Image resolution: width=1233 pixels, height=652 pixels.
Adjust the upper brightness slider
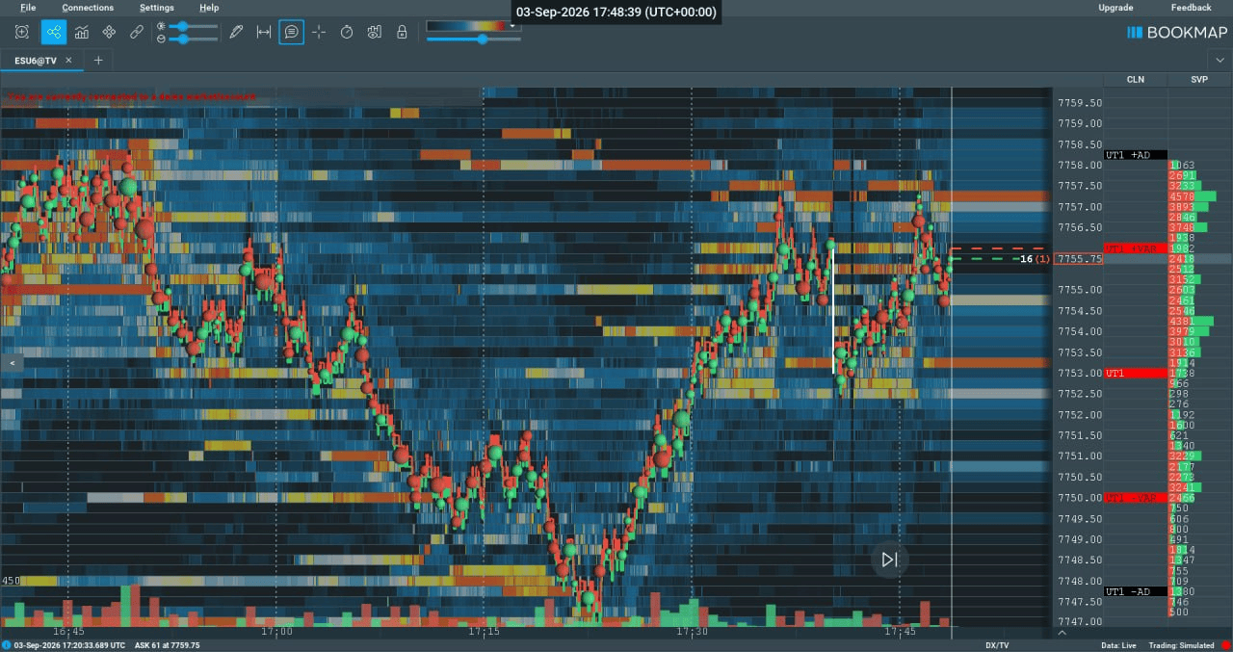(x=193, y=26)
